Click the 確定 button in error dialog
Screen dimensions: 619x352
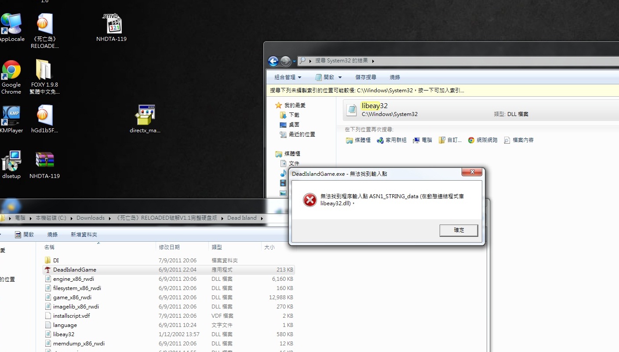[x=459, y=230]
